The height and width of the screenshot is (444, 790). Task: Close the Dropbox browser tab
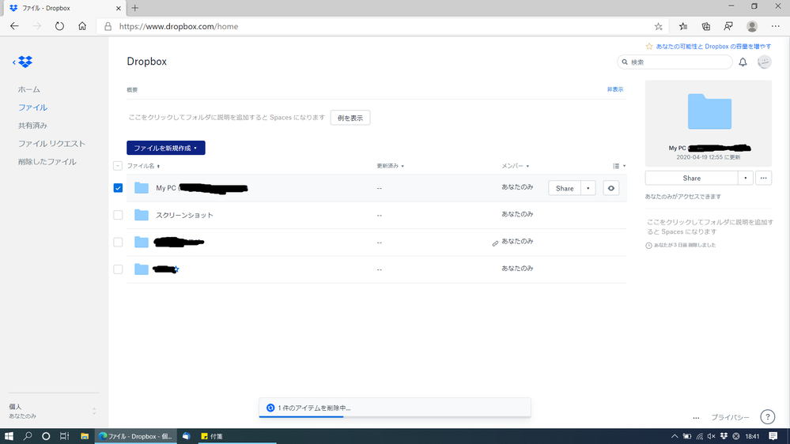click(x=119, y=8)
